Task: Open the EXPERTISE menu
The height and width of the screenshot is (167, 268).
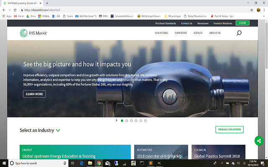Action: tap(181, 33)
